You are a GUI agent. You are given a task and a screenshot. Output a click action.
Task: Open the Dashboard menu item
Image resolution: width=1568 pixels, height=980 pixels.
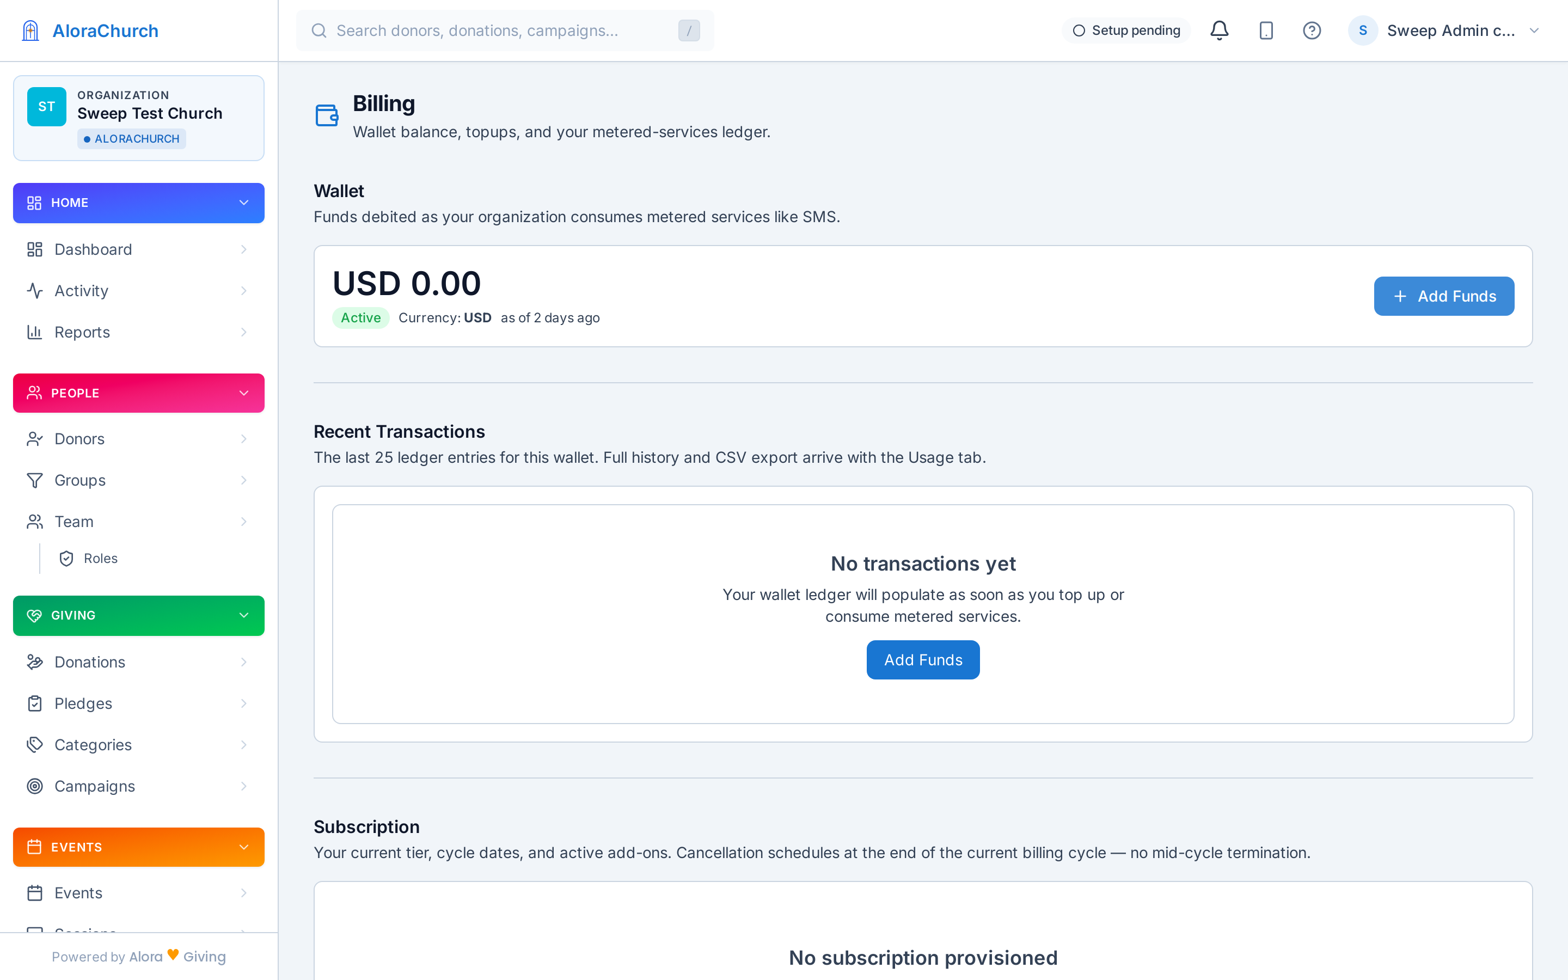pos(139,249)
